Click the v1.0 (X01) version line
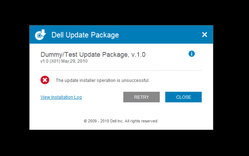The height and width of the screenshot is (156, 249). [64, 61]
